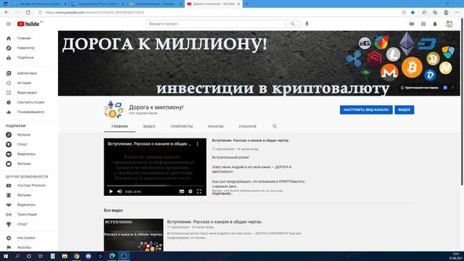464x261 pixels.
Task: Open the YouTube hamburger guide menu
Action: coord(9,24)
